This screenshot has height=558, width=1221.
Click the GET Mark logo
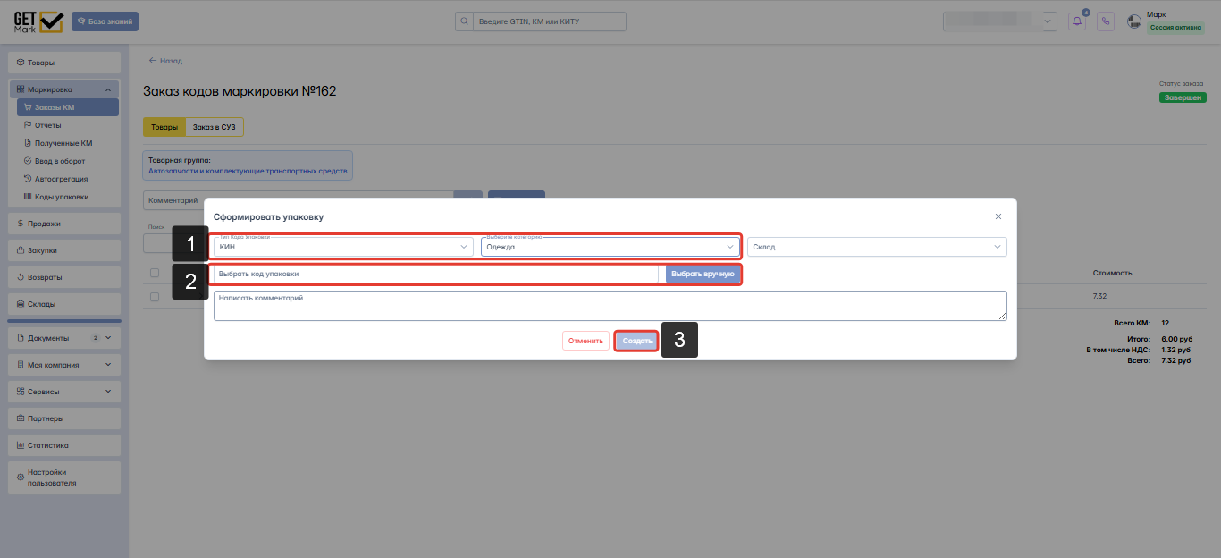tap(38, 21)
